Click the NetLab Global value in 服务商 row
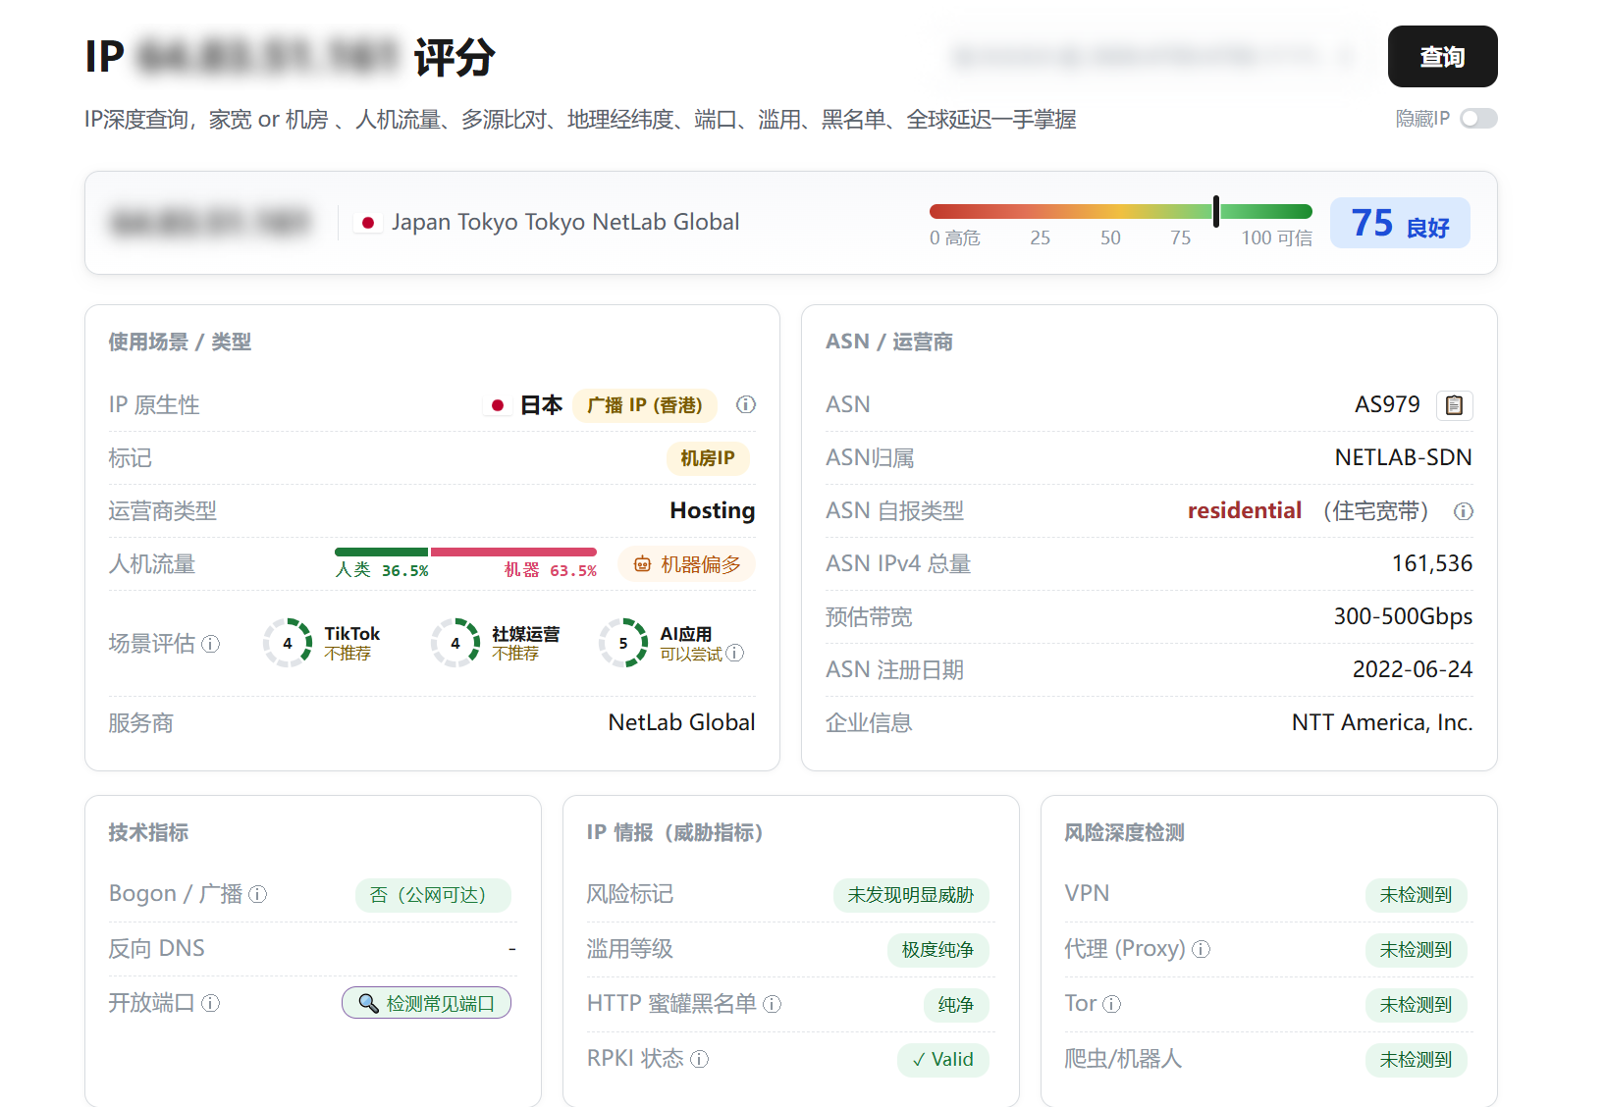This screenshot has width=1605, height=1107. (682, 722)
